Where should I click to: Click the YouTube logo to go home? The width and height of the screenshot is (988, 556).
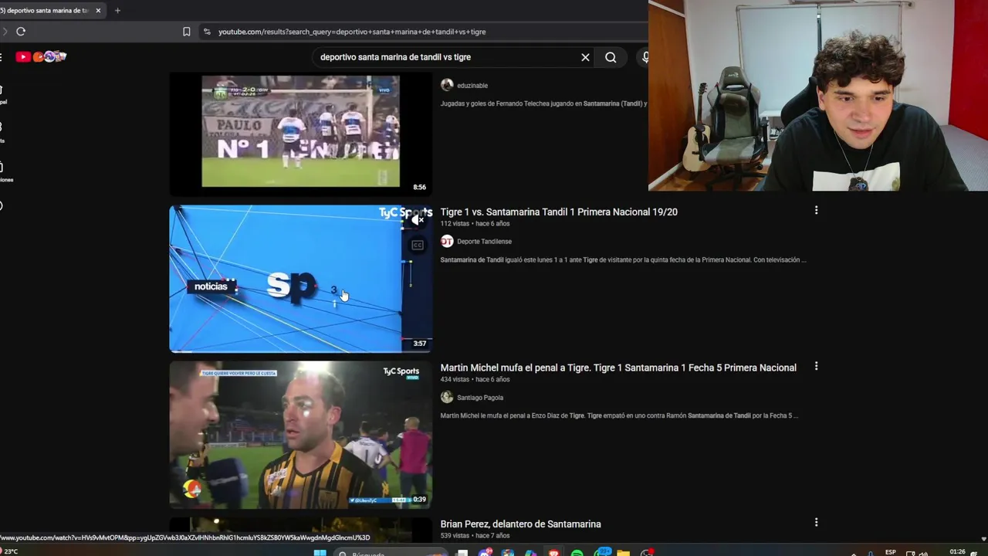[x=40, y=56]
